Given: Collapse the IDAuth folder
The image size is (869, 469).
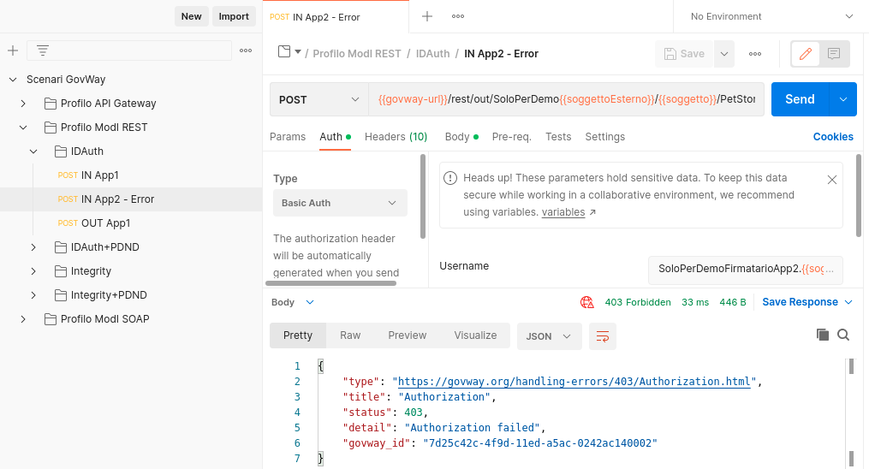Looking at the screenshot, I should [x=33, y=151].
